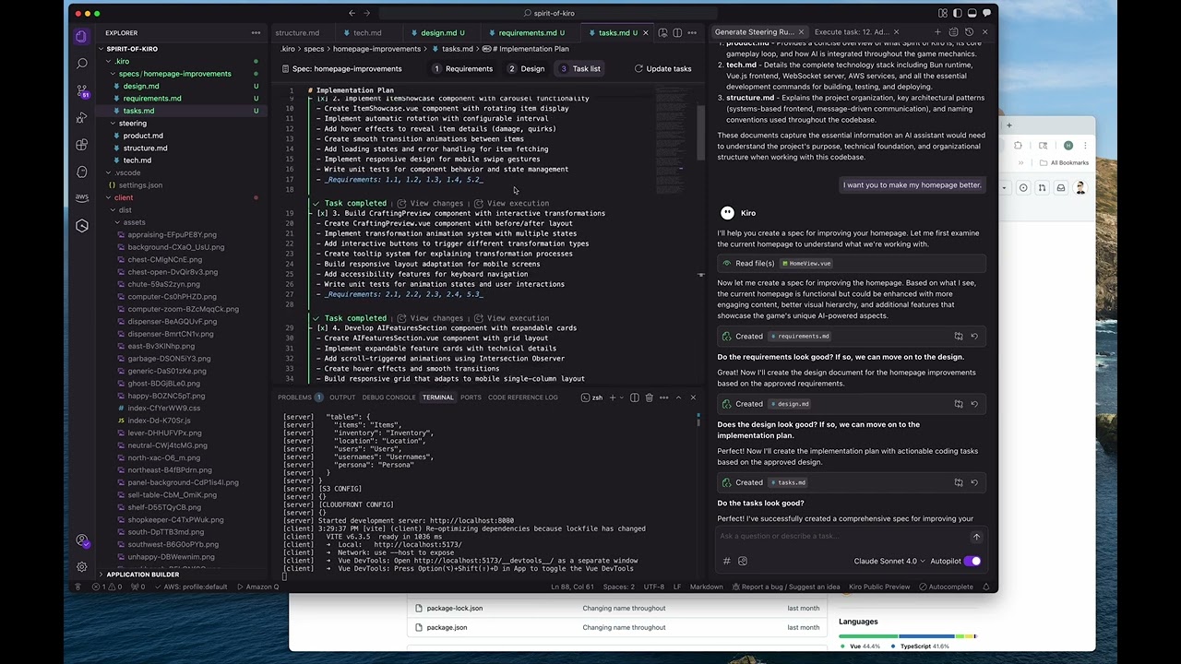The width and height of the screenshot is (1181, 664).
Task: Open the Accounts icon in activity bar
Action: tap(81, 541)
